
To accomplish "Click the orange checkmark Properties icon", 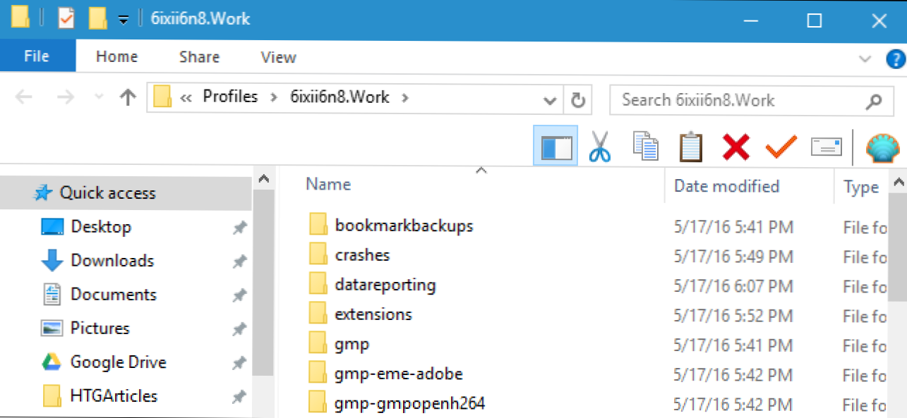I will point(781,147).
